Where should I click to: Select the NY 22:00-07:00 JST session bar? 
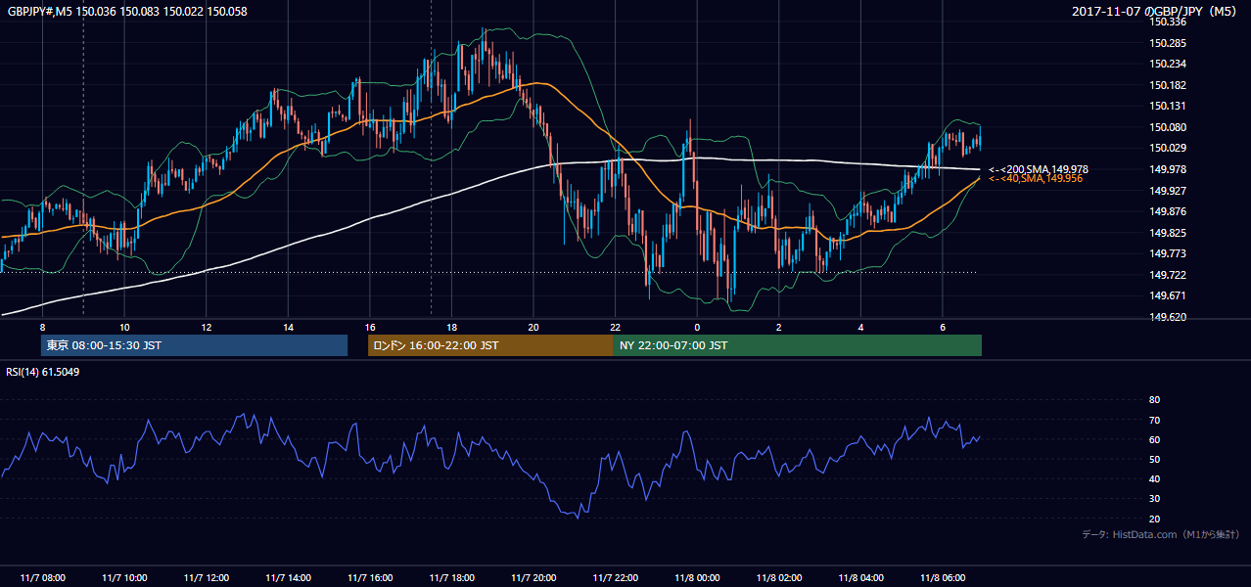[x=798, y=345]
